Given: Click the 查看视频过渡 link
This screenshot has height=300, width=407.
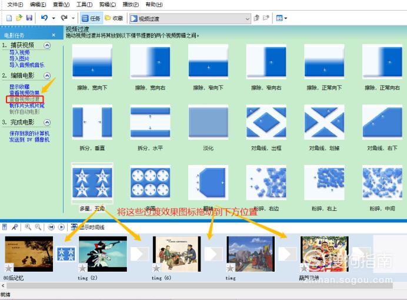Looking at the screenshot, I should point(24,99).
